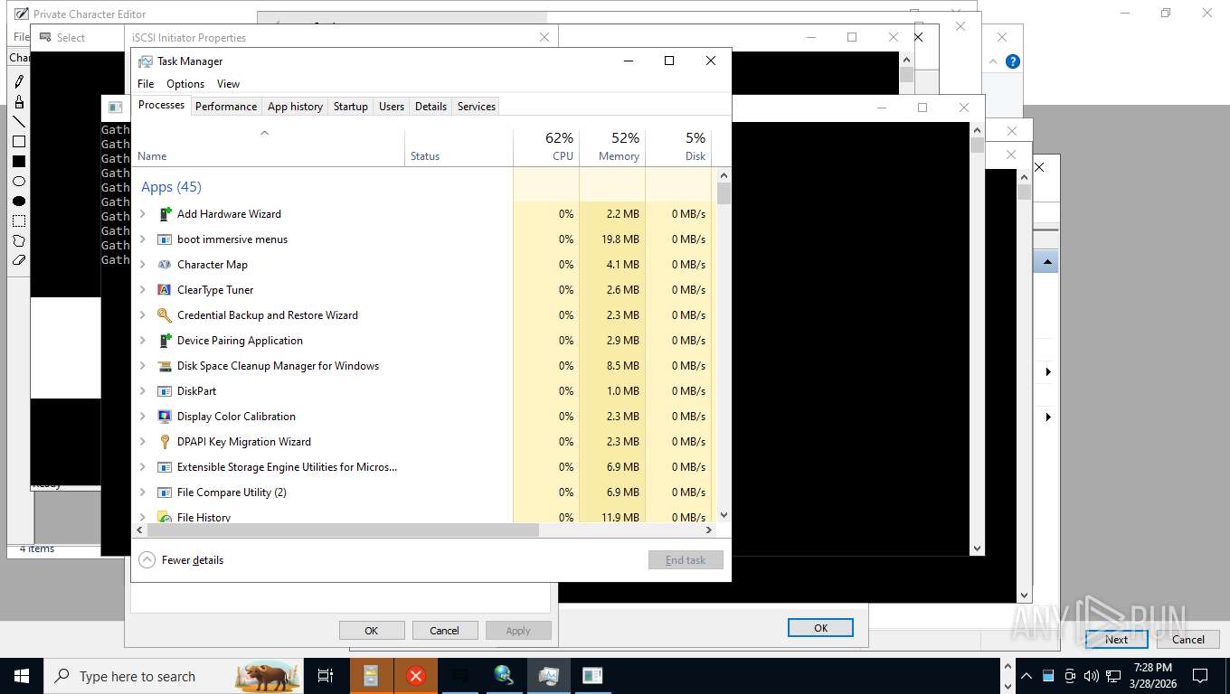The height and width of the screenshot is (694, 1230).
Task: Select the Filled Ellipse tool in Private Character Editor
Action: [x=19, y=202]
